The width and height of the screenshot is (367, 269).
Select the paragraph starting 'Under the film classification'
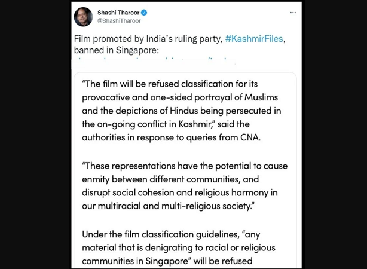[179, 247]
